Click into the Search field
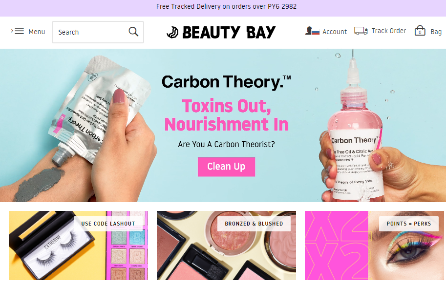Screen dimensions: 446x283 pyautogui.click(x=98, y=32)
